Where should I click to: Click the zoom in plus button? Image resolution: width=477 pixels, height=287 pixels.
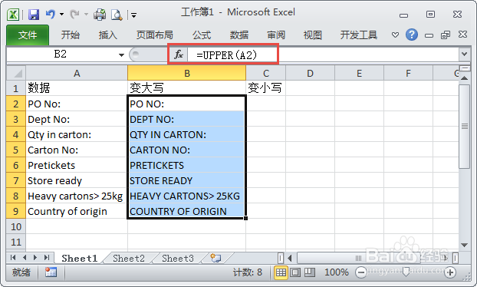[450, 272]
